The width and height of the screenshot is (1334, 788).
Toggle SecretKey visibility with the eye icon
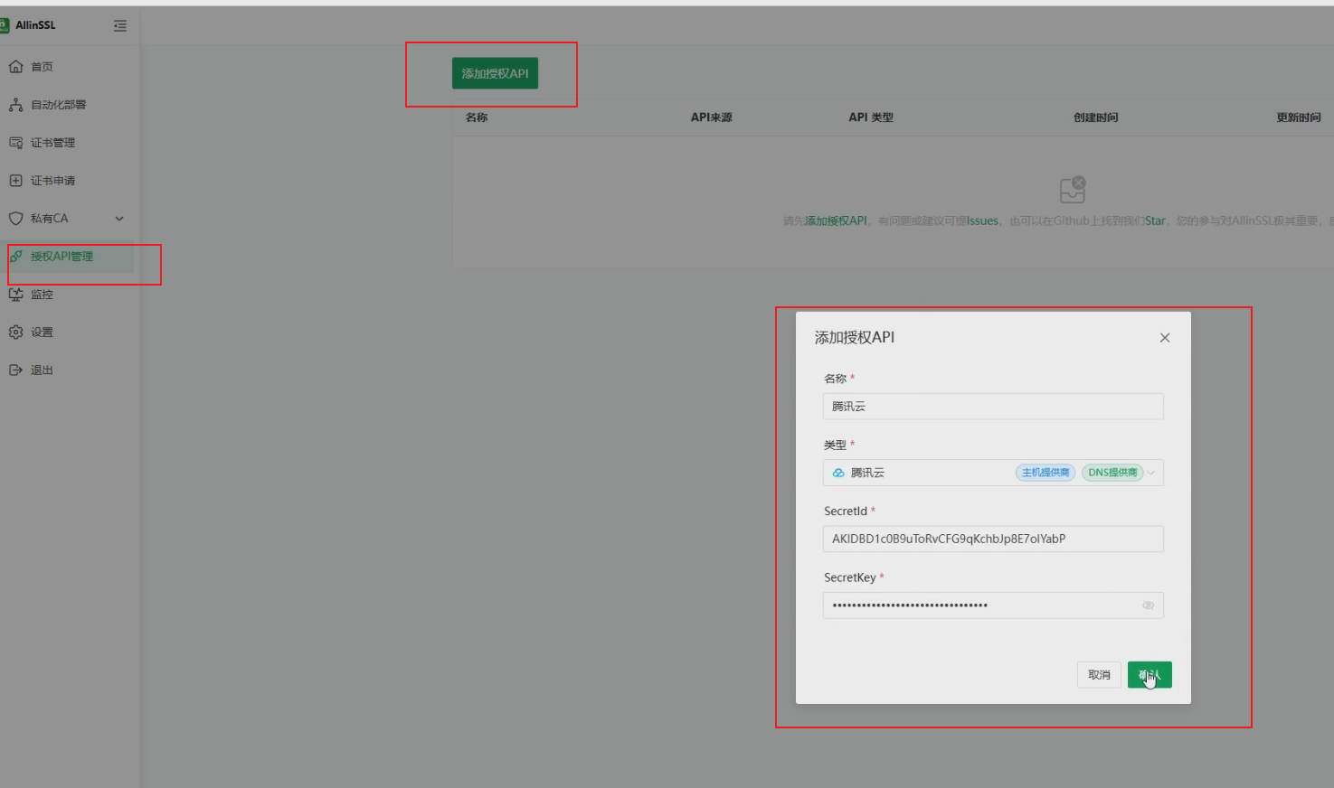click(1148, 605)
